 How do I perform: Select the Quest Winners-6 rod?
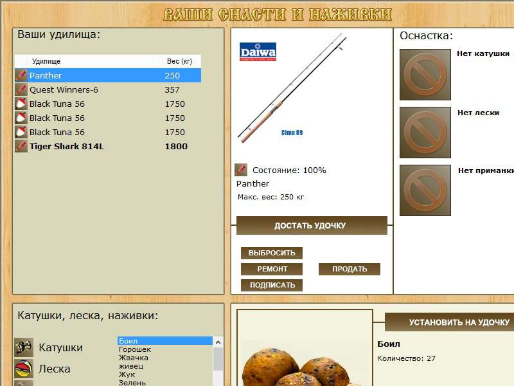coord(108,89)
